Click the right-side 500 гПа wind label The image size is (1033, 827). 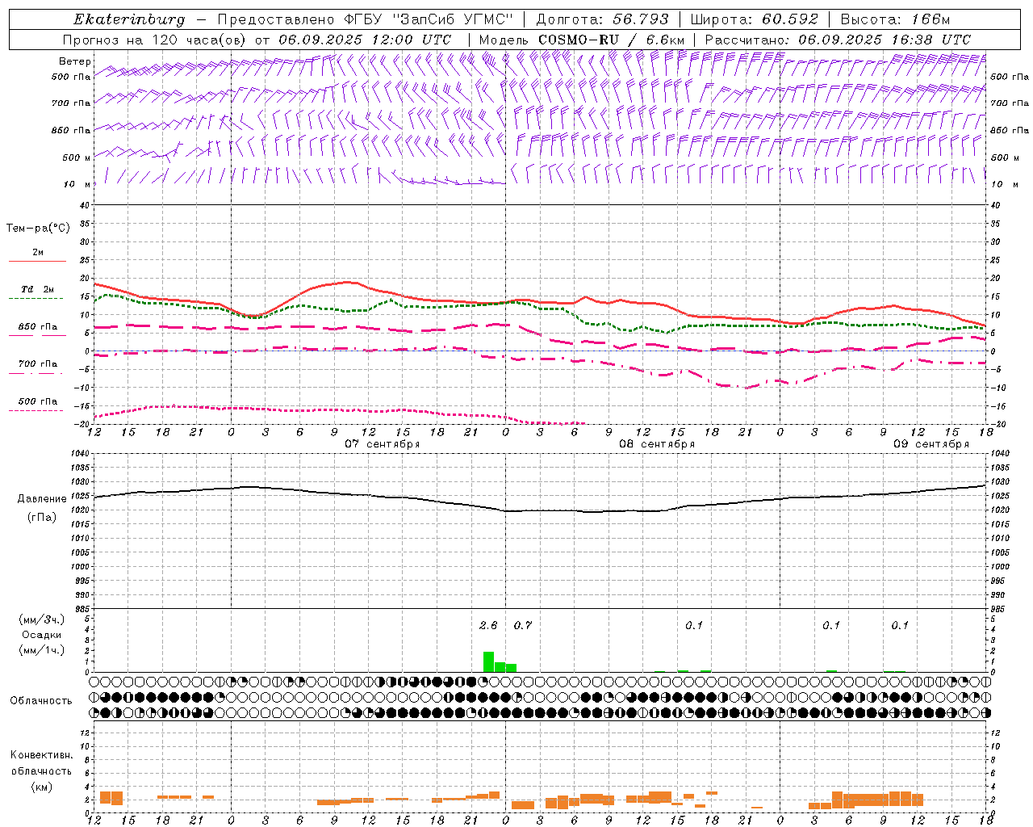tap(1010, 77)
